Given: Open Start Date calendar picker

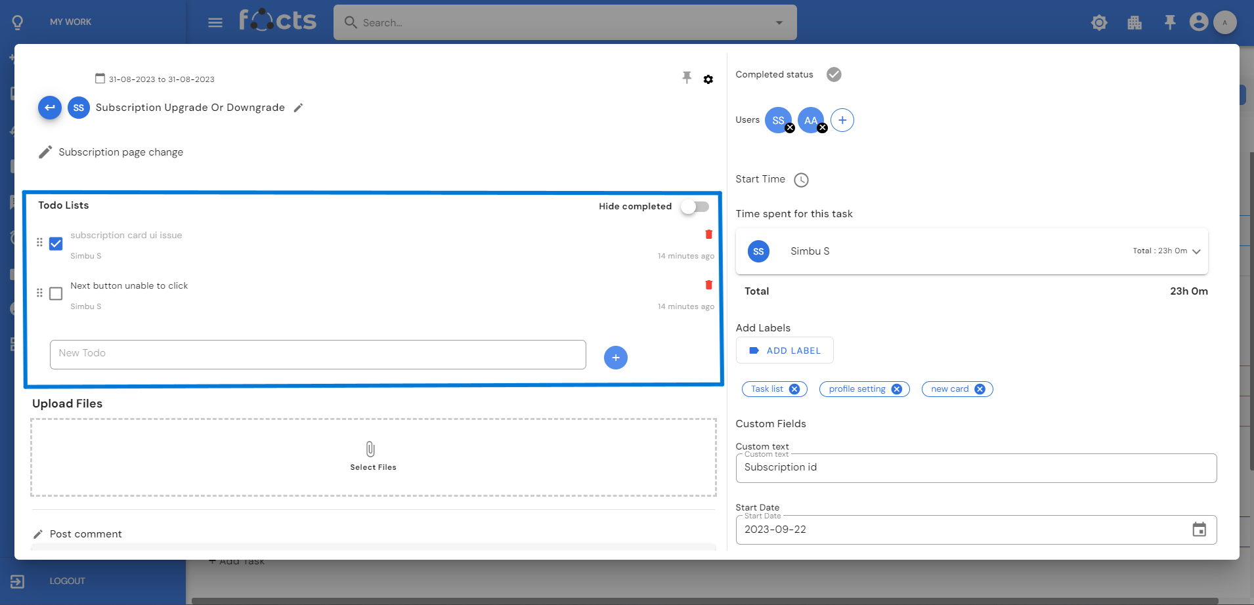Looking at the screenshot, I should (1199, 530).
